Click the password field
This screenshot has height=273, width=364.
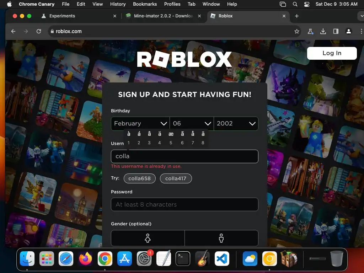click(x=184, y=204)
